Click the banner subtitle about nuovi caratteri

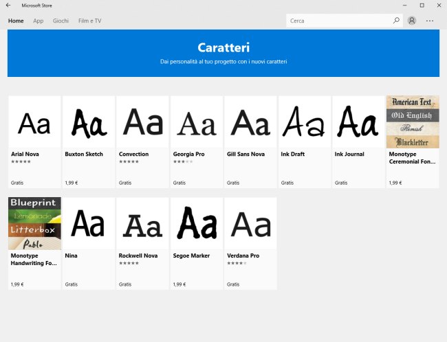[x=223, y=62]
